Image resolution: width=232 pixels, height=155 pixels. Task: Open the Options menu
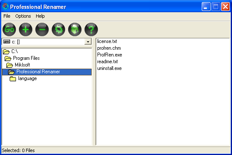(23, 16)
